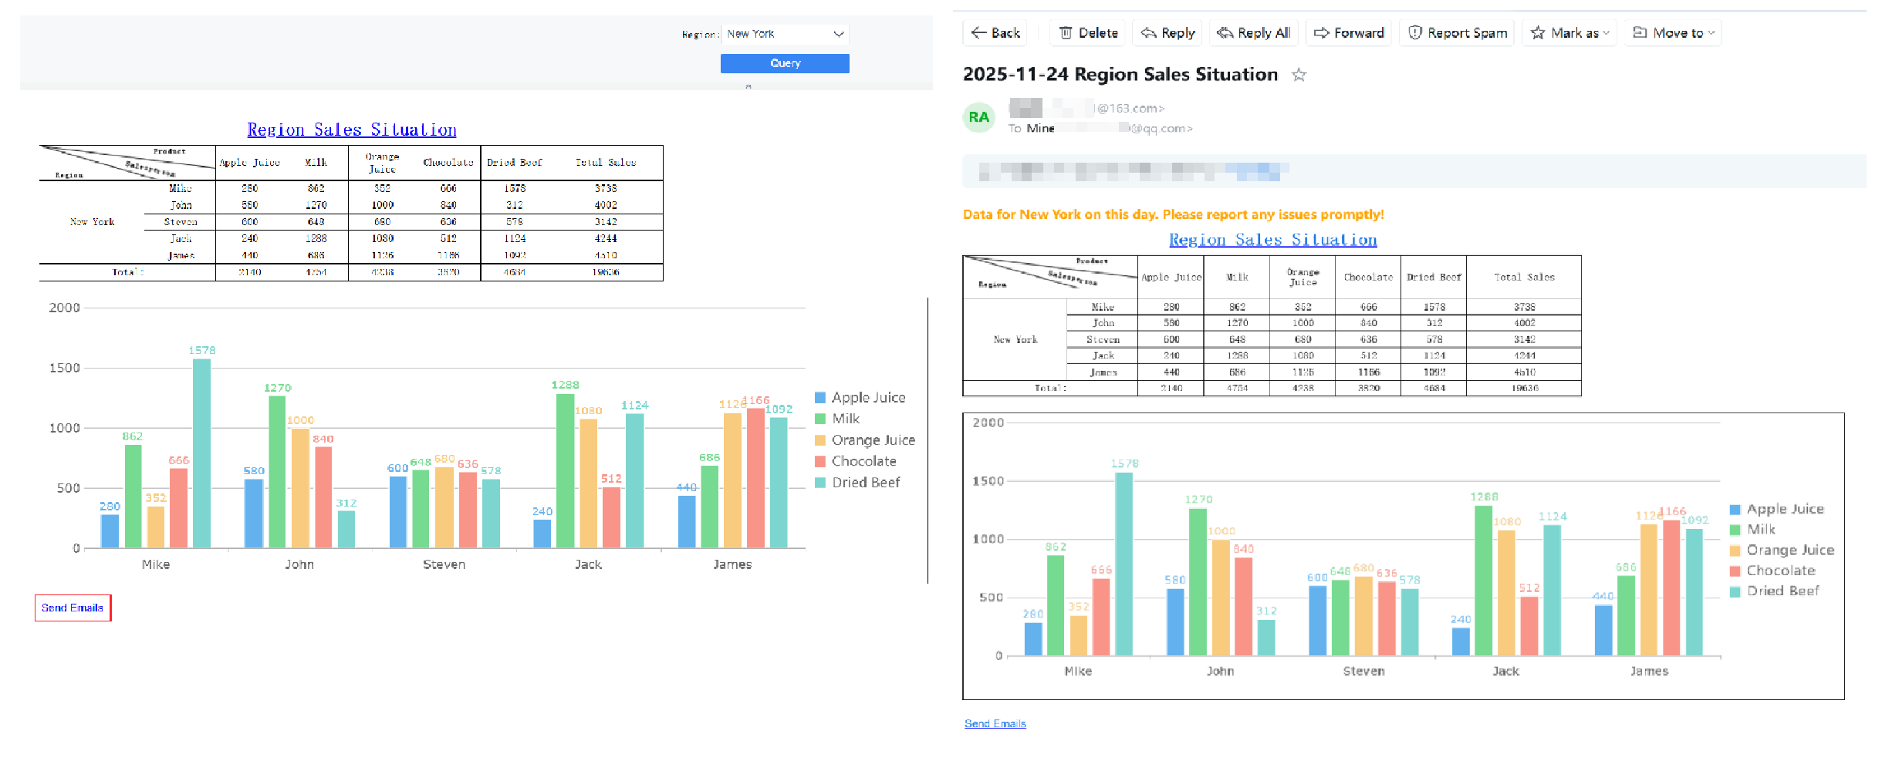Click the Dried Beef column header in the email table
The height and width of the screenshot is (761, 1899).
click(1434, 277)
